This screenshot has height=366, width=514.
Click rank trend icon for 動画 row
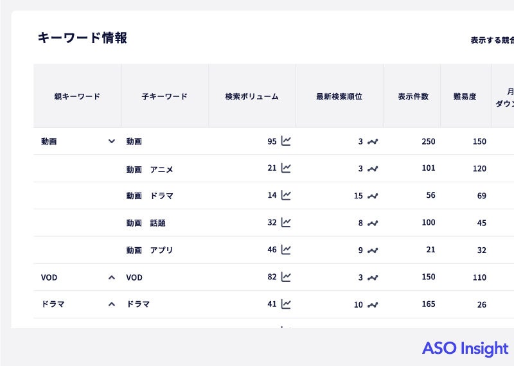click(373, 141)
